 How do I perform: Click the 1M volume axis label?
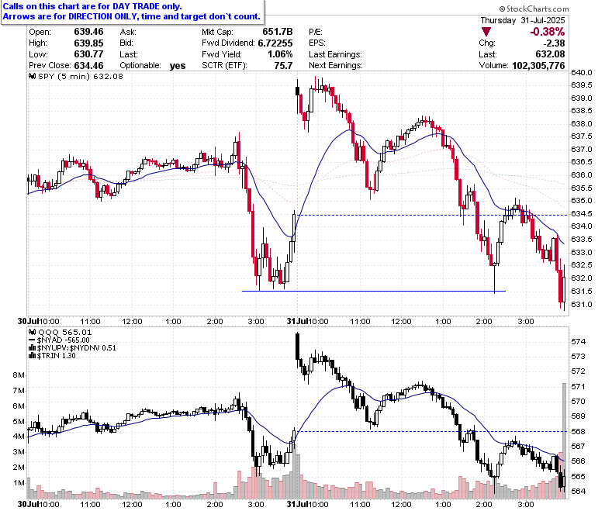(19, 483)
